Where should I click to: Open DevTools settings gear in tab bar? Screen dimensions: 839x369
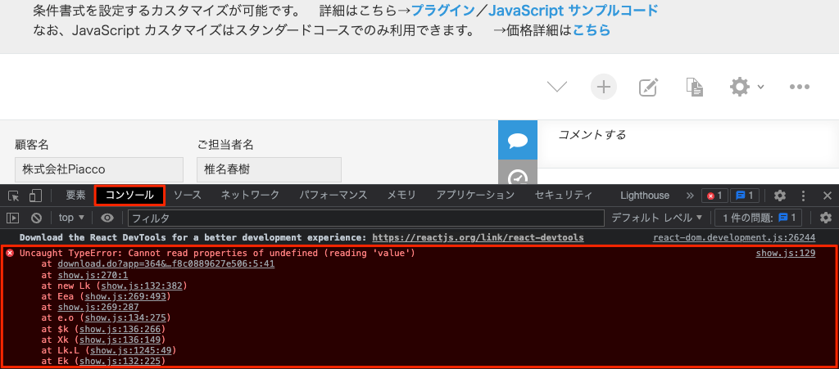pyautogui.click(x=780, y=196)
